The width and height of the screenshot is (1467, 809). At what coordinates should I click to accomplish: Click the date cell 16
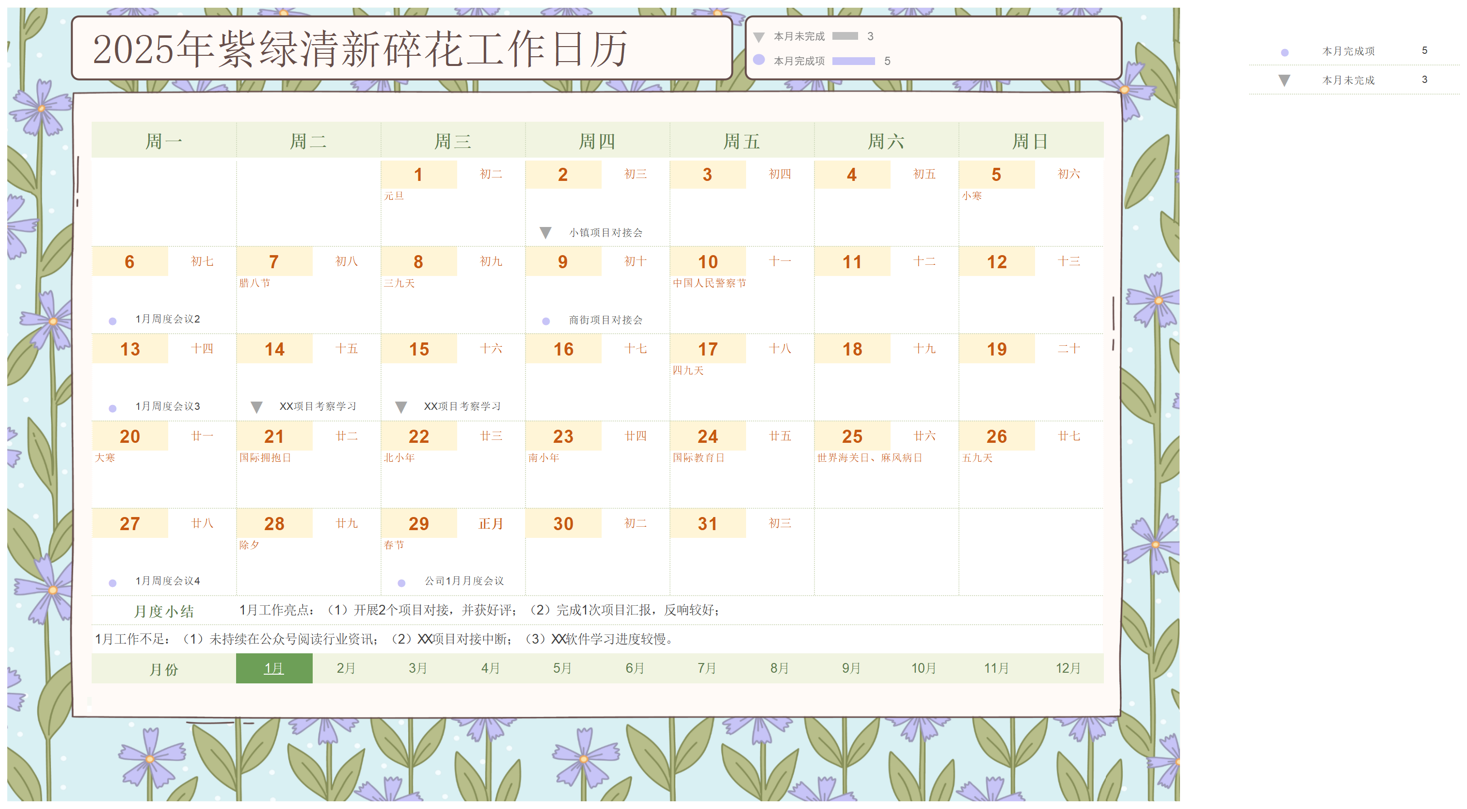(x=563, y=349)
